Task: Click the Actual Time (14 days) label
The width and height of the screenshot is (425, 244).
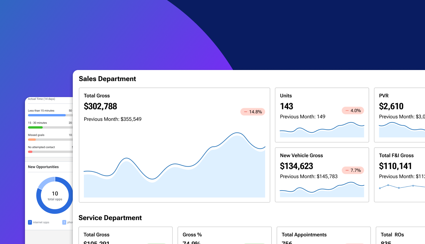Action: point(41,99)
